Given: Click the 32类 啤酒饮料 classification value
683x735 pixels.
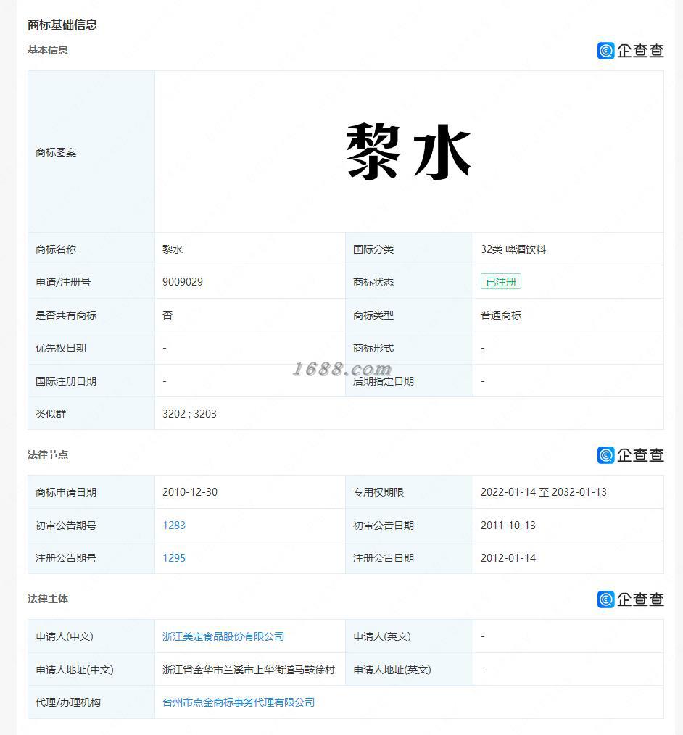Looking at the screenshot, I should click(513, 249).
